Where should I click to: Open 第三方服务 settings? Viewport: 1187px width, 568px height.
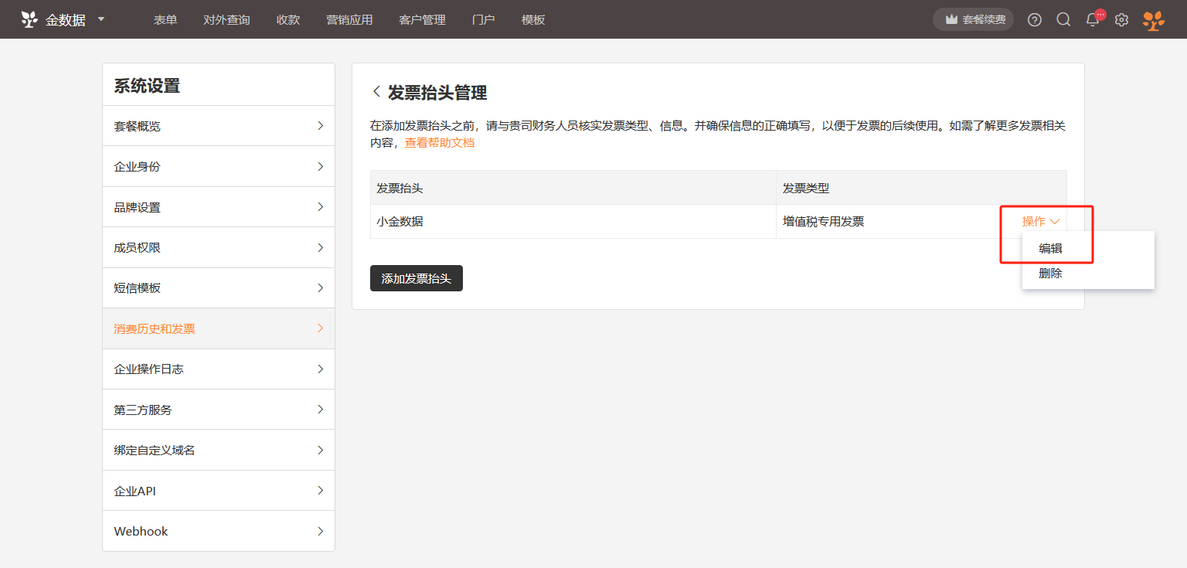click(219, 410)
